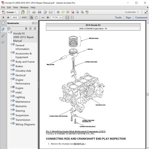Follow the REMOVAL link in step 1
The width and height of the screenshot is (149, 149).
(x=79, y=144)
